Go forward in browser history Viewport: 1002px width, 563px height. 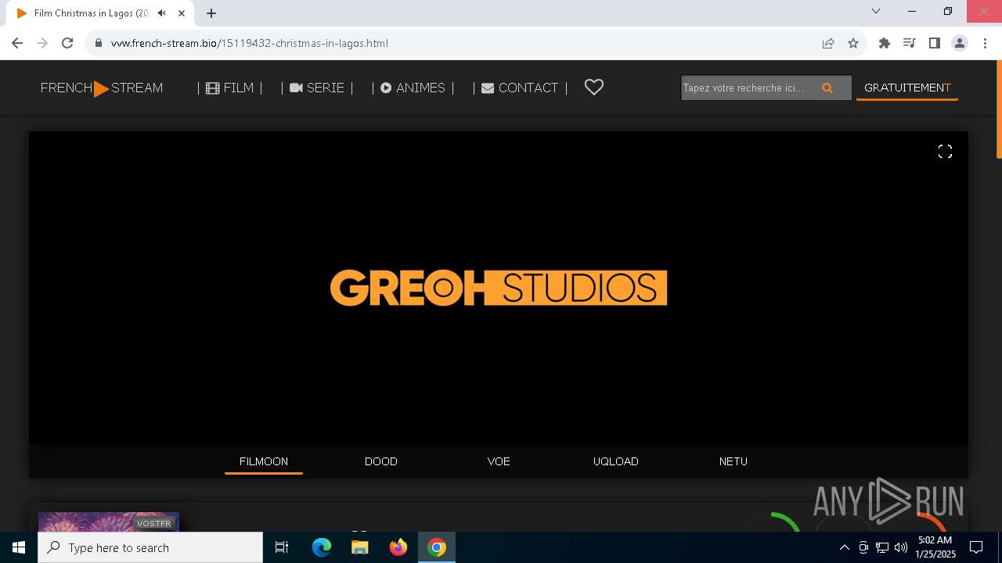click(x=42, y=43)
